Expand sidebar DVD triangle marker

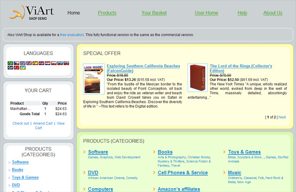point(9,185)
